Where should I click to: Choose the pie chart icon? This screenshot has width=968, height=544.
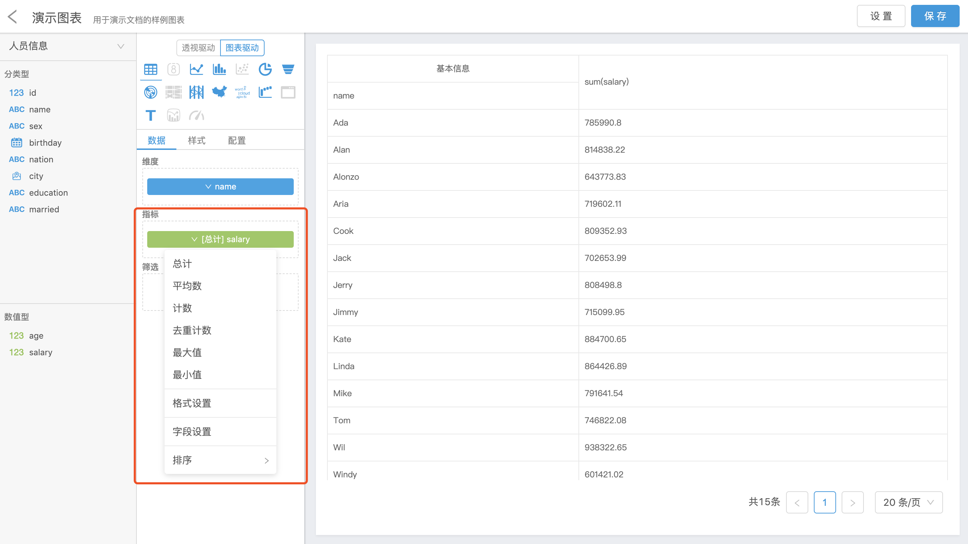265,69
